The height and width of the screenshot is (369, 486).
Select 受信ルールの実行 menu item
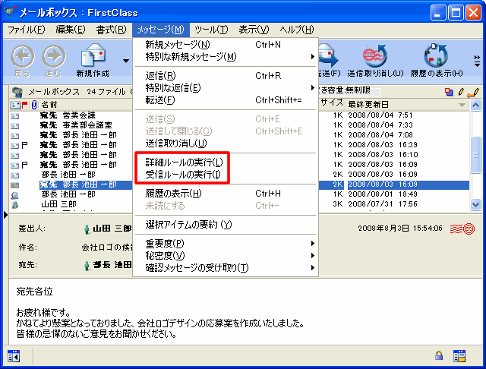(184, 175)
